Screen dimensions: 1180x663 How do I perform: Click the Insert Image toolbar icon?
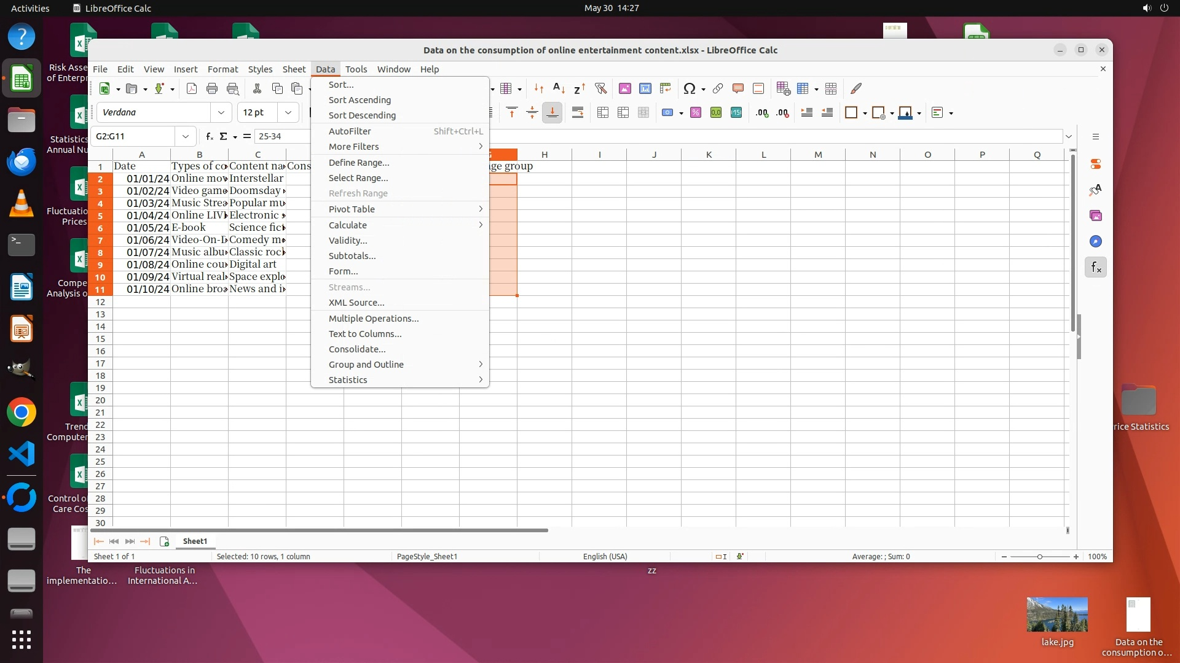tap(624, 89)
